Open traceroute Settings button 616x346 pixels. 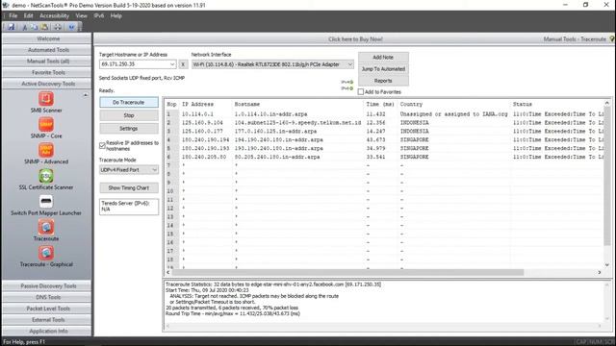pos(129,128)
